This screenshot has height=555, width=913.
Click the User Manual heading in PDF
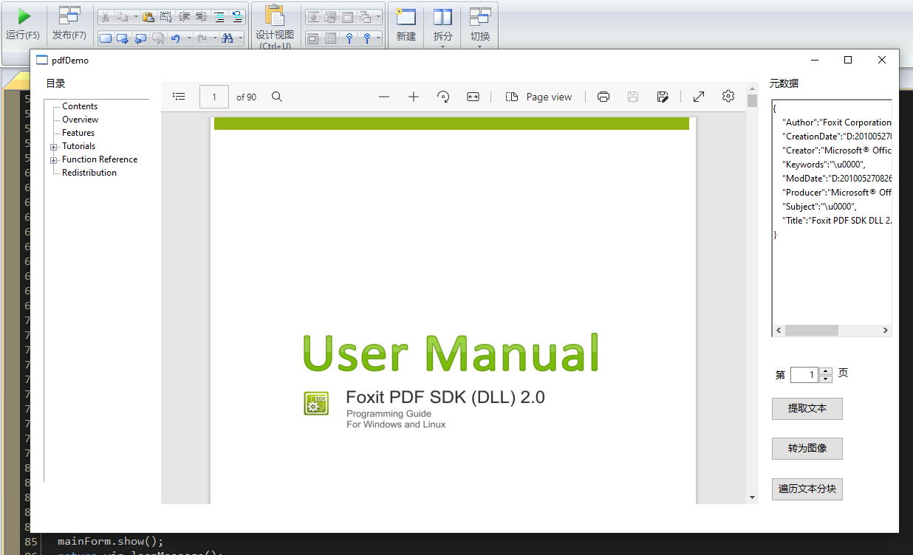451,353
